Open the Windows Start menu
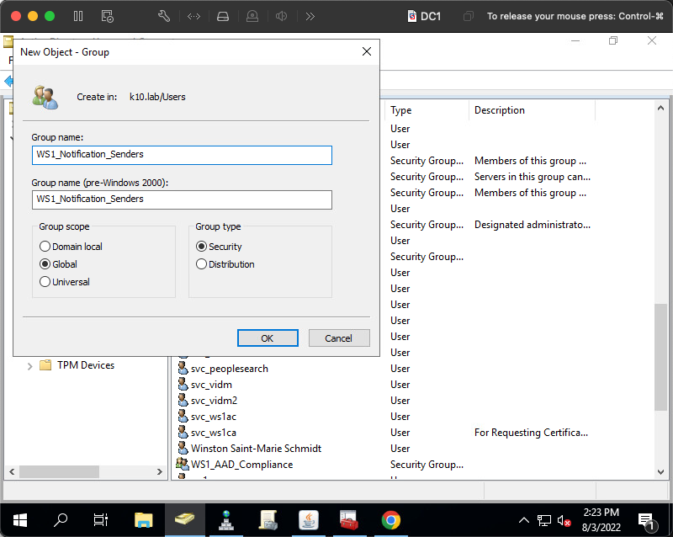This screenshot has width=673, height=537. coord(19,520)
